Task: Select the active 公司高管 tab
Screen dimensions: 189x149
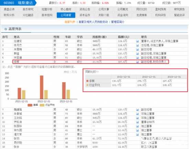Action: pos(66,15)
